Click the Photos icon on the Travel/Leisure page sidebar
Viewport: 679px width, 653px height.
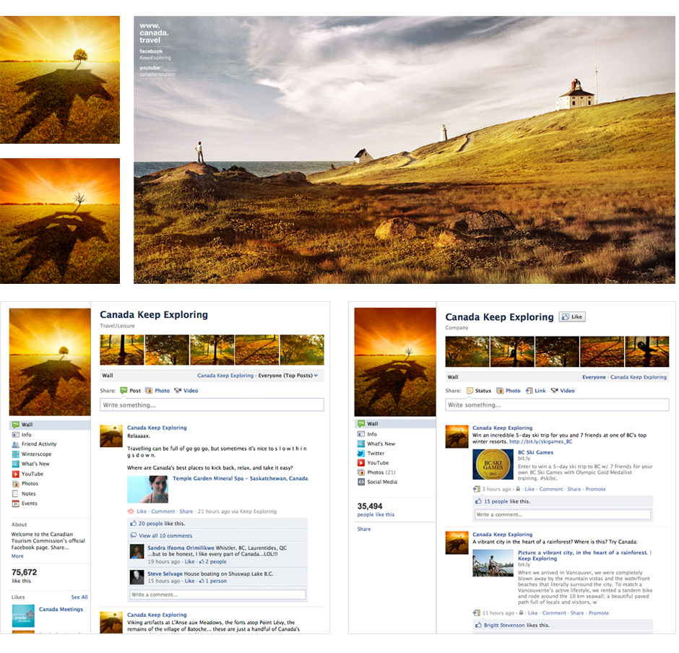[x=16, y=484]
